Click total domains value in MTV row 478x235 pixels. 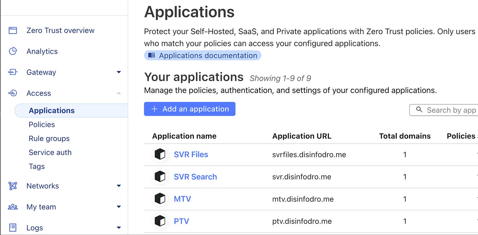tap(405, 199)
